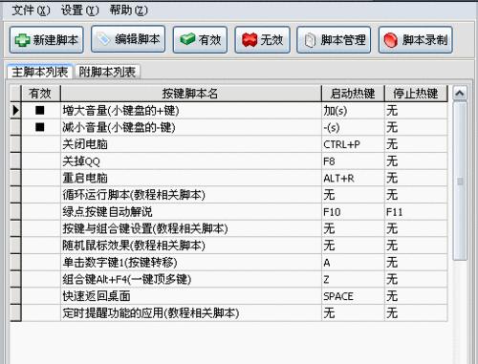Click the green plus 新建脚本 icon
Viewport: 478px width, 364px height.
point(23,40)
